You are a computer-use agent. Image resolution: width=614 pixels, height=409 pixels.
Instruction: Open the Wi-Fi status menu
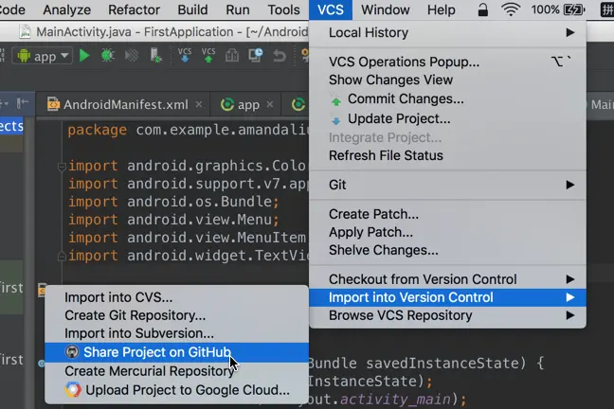tap(511, 9)
